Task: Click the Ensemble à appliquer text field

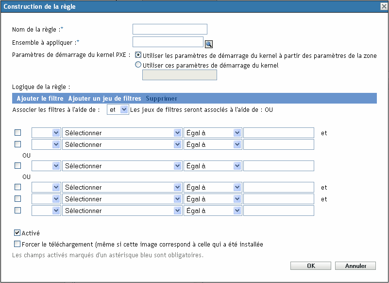Action: click(x=168, y=42)
